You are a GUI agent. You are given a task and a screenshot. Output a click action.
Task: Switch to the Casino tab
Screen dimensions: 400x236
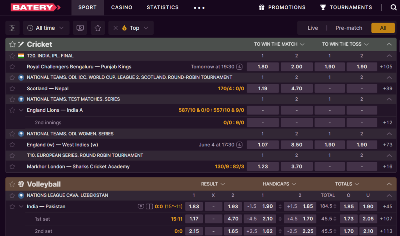tap(121, 7)
